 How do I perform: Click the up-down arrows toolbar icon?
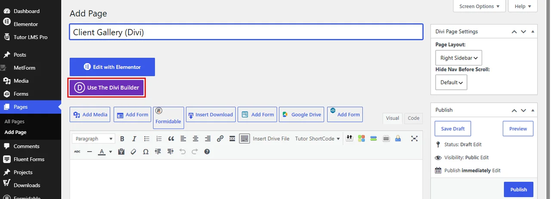[x=350, y=139]
